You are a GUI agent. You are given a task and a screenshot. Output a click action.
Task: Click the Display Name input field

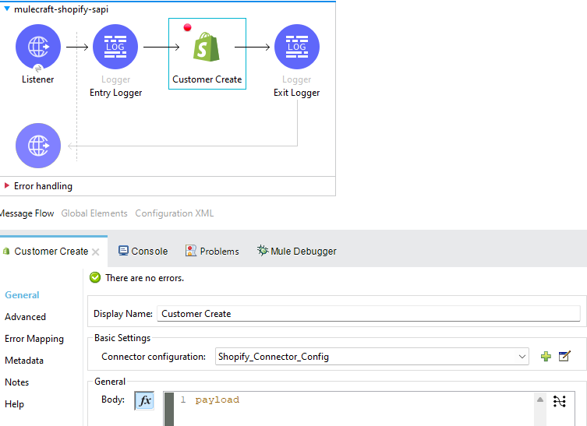tap(368, 314)
